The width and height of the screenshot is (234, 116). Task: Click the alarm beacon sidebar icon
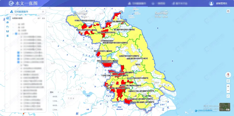(8, 35)
